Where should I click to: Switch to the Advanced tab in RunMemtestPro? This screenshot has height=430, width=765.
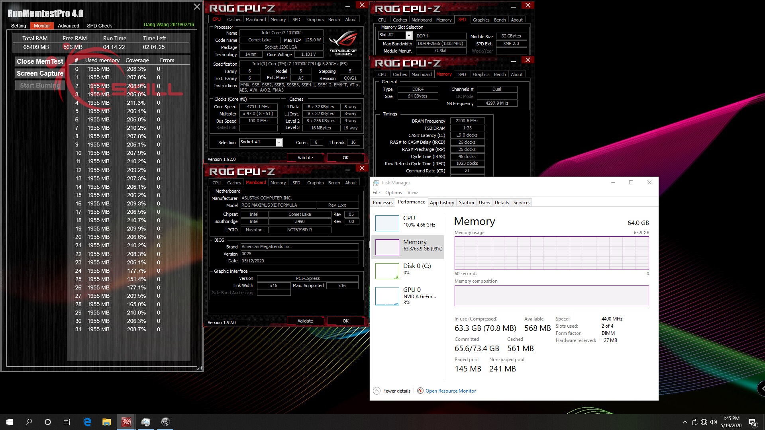click(68, 25)
